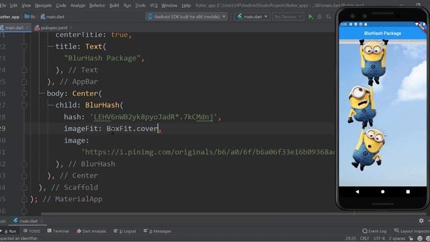Open the Android SDK device selector dropdown
The height and width of the screenshot is (242, 430).
tap(187, 17)
